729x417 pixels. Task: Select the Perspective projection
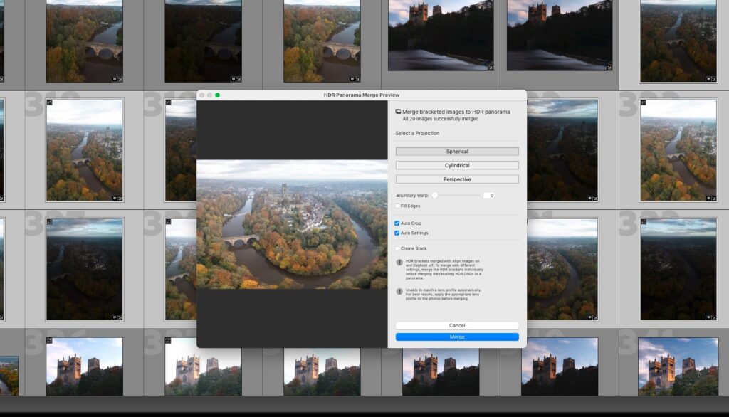click(x=457, y=179)
